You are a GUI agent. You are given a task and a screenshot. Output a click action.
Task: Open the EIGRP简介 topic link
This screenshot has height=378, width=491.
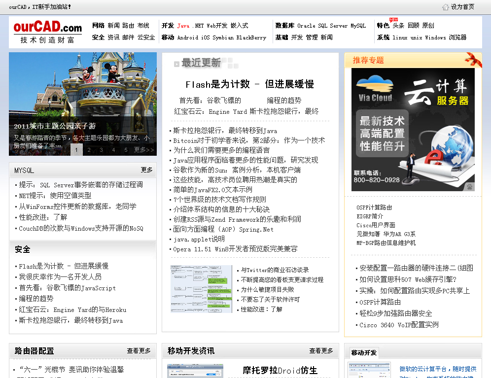pyautogui.click(x=370, y=216)
